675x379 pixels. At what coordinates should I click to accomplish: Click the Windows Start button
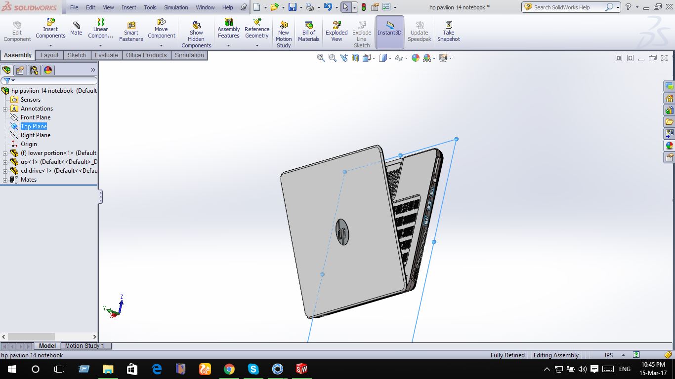(12, 369)
